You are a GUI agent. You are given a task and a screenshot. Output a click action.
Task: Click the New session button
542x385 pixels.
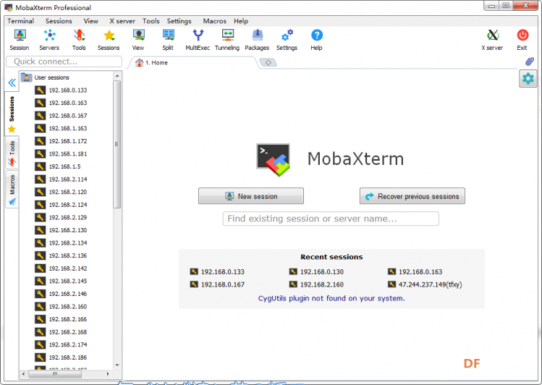click(251, 196)
